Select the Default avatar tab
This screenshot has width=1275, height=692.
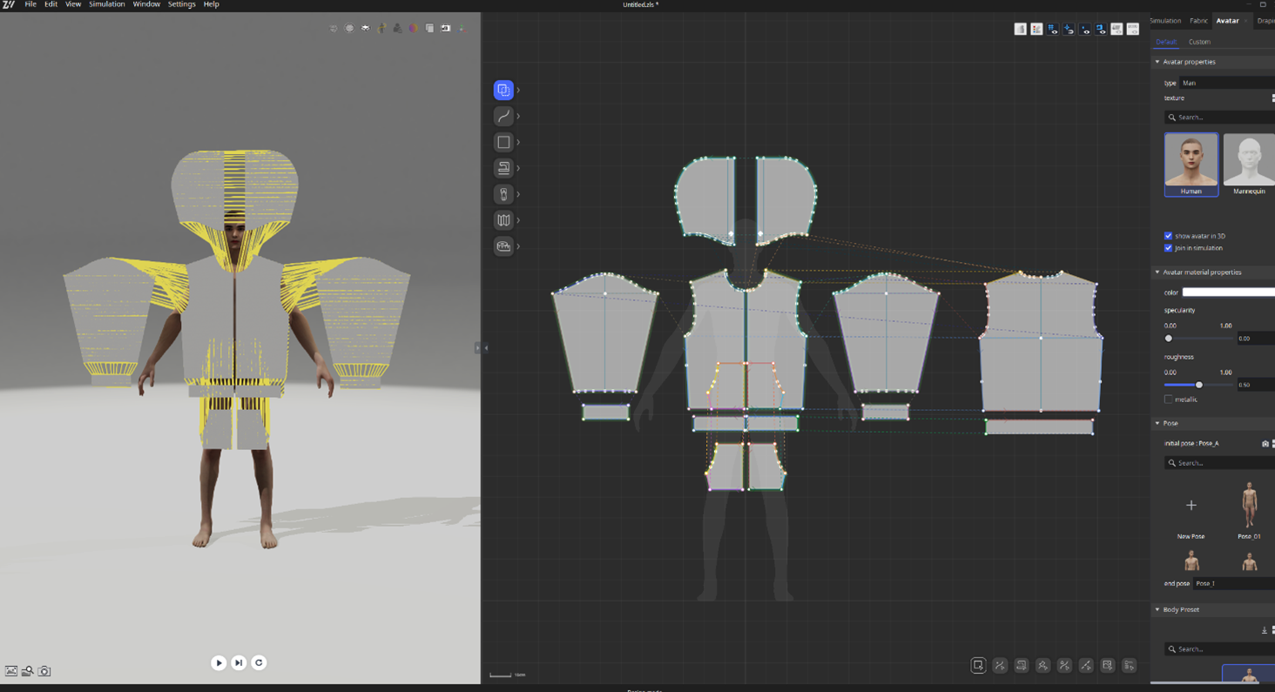[1166, 42]
